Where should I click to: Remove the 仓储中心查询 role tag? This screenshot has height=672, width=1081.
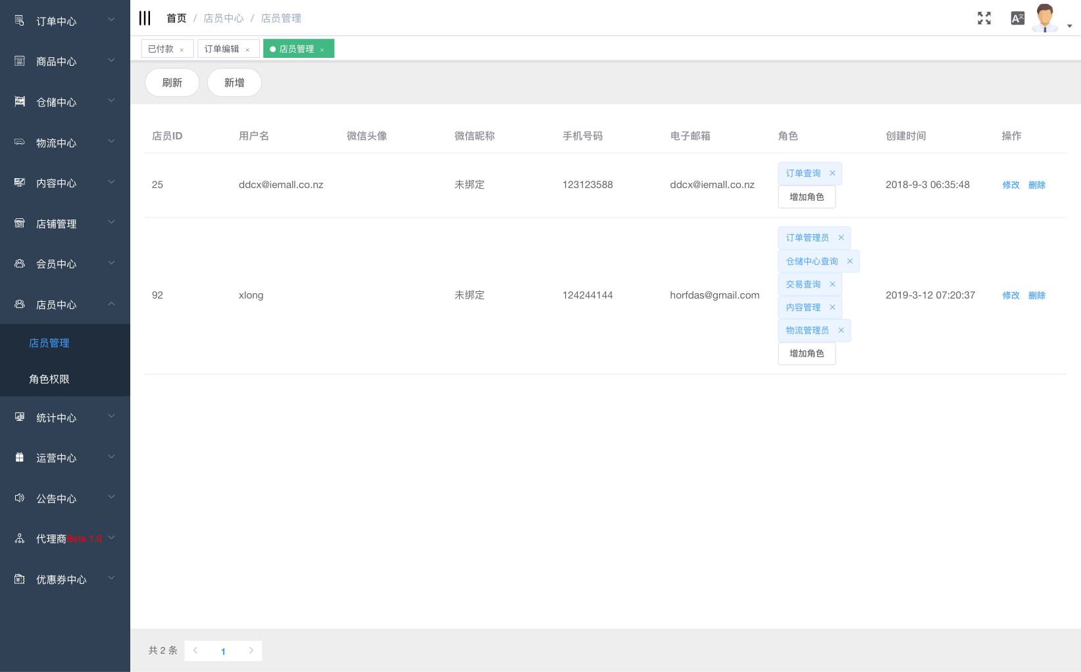coord(849,262)
